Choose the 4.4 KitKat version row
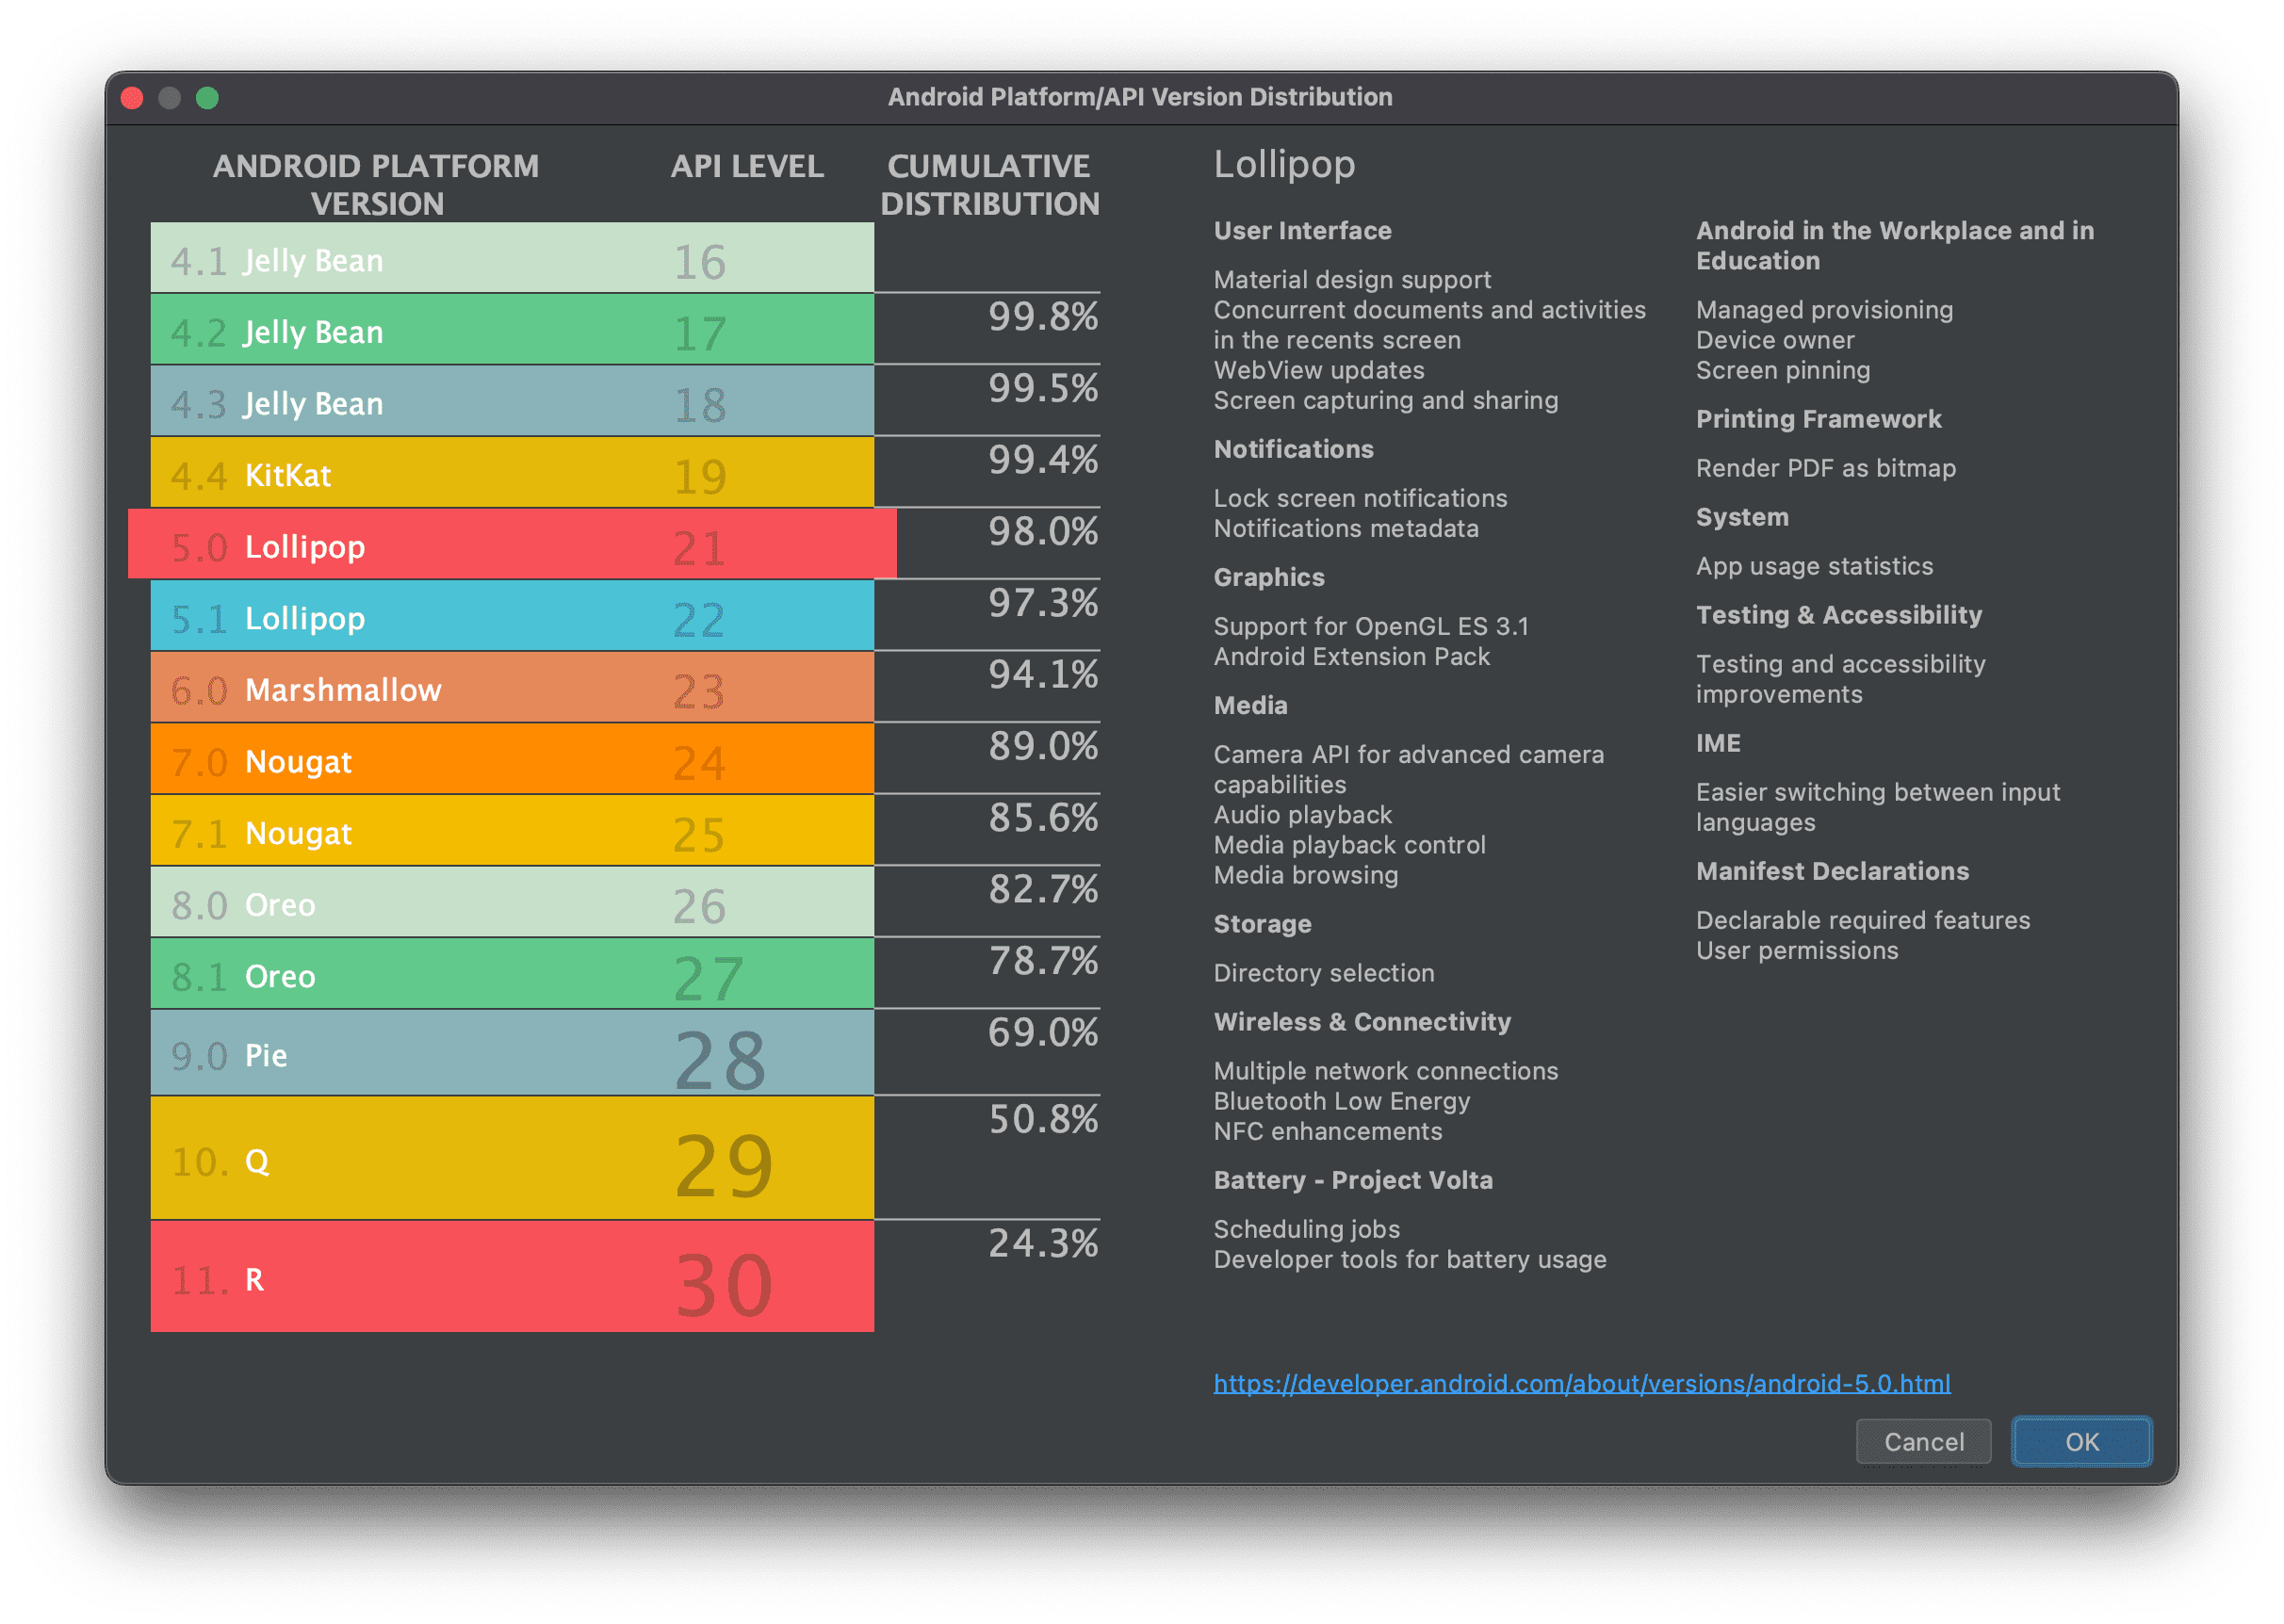This screenshot has height=1624, width=2284. pyautogui.click(x=511, y=474)
